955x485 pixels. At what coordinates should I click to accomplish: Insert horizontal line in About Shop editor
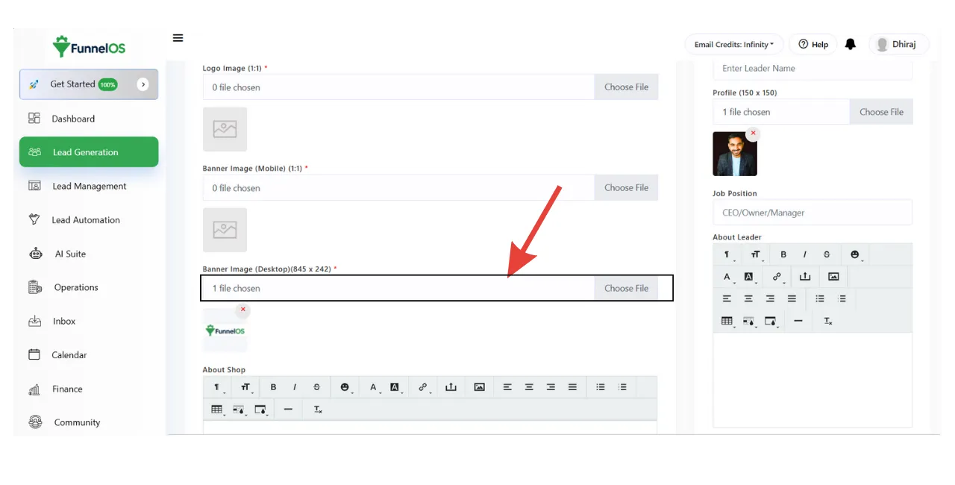pos(288,410)
